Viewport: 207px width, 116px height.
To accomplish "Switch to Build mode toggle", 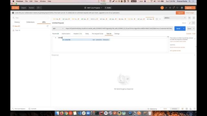I will pos(165,109).
